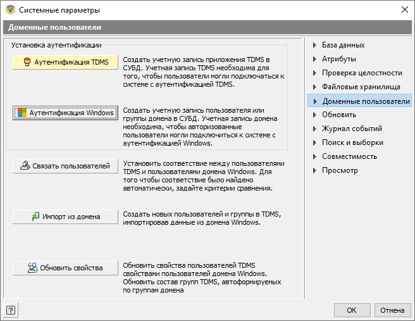
Task: Expand the Проверка целостности arrow
Action: 314,73
